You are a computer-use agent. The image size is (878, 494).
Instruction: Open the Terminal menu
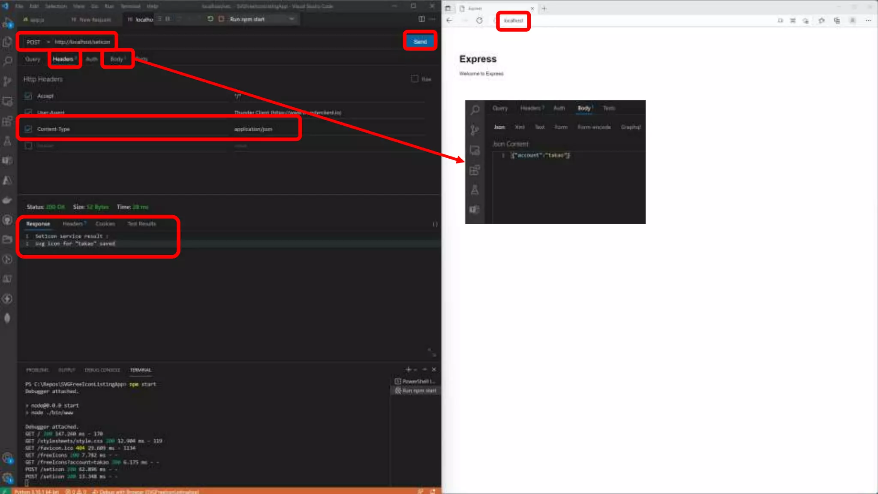[130, 6]
